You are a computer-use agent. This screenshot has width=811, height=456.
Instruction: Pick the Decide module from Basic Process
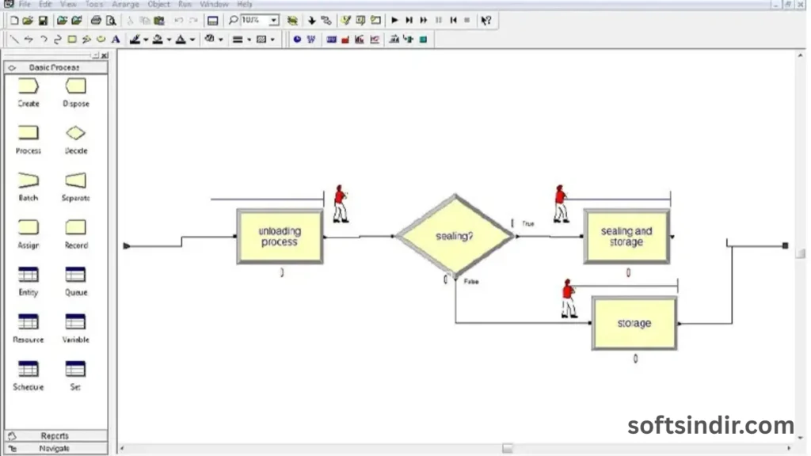(x=76, y=134)
